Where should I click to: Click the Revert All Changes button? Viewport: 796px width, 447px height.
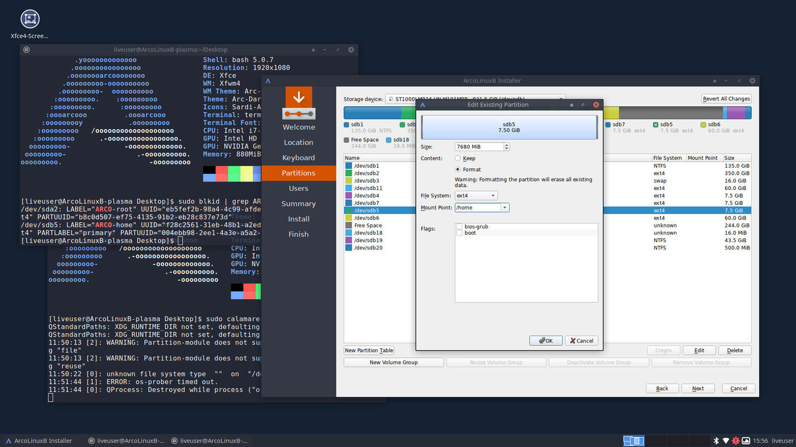[726, 99]
